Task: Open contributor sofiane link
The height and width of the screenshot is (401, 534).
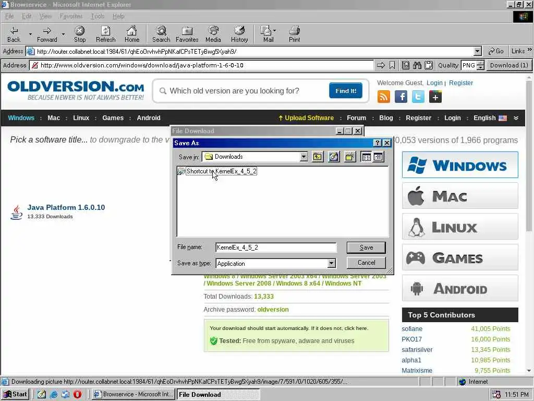Action: click(x=412, y=329)
